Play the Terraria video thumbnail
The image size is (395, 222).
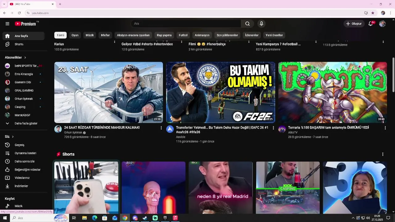(x=333, y=92)
